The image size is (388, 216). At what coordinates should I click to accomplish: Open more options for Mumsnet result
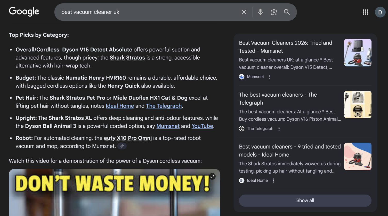pos(270,77)
